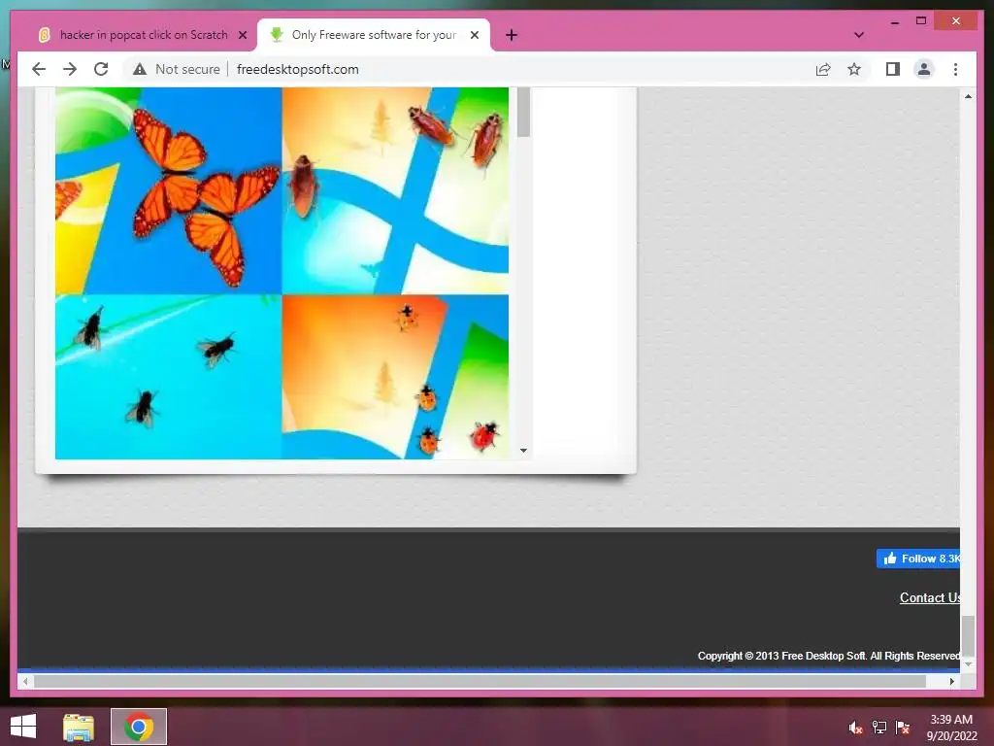Click the page scroll-up arrow
The width and height of the screenshot is (994, 746).
pos(968,96)
